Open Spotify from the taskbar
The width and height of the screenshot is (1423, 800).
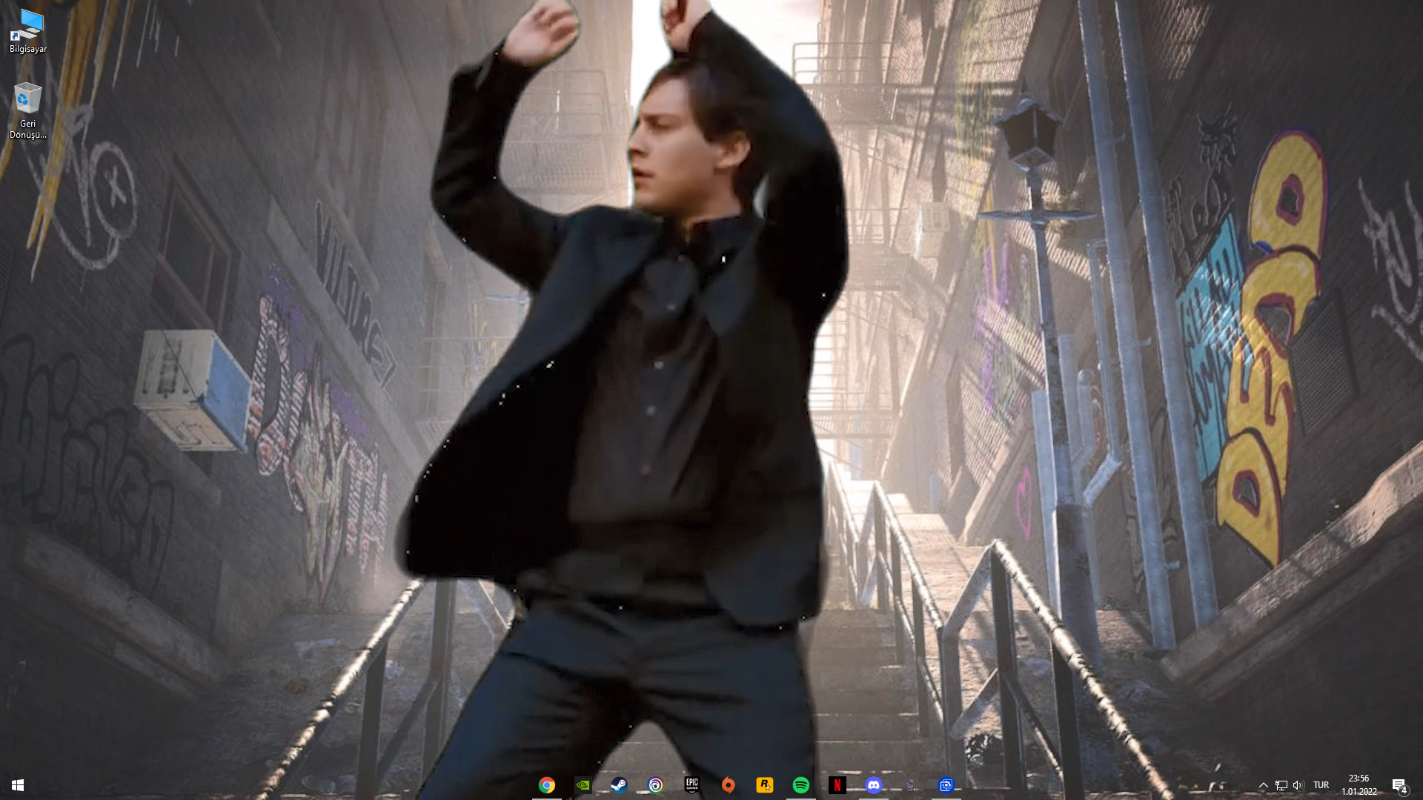pyautogui.click(x=800, y=785)
